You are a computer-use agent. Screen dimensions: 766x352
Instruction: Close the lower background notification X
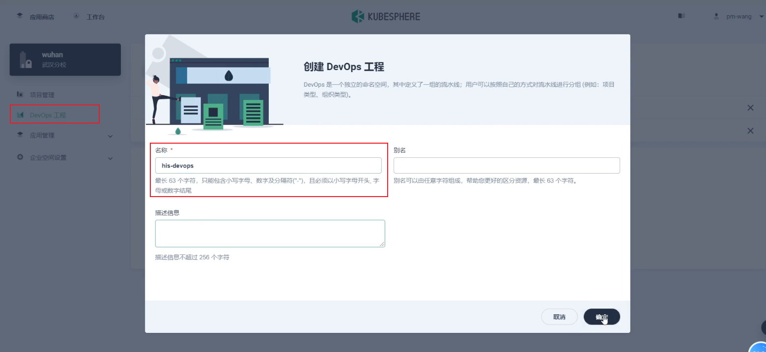coord(750,131)
